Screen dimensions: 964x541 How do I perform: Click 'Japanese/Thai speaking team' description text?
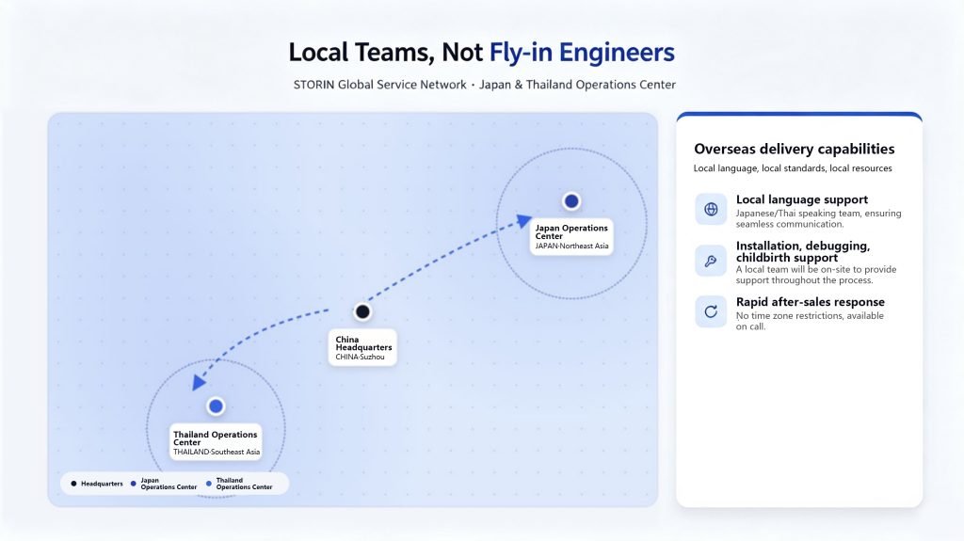[x=818, y=218]
